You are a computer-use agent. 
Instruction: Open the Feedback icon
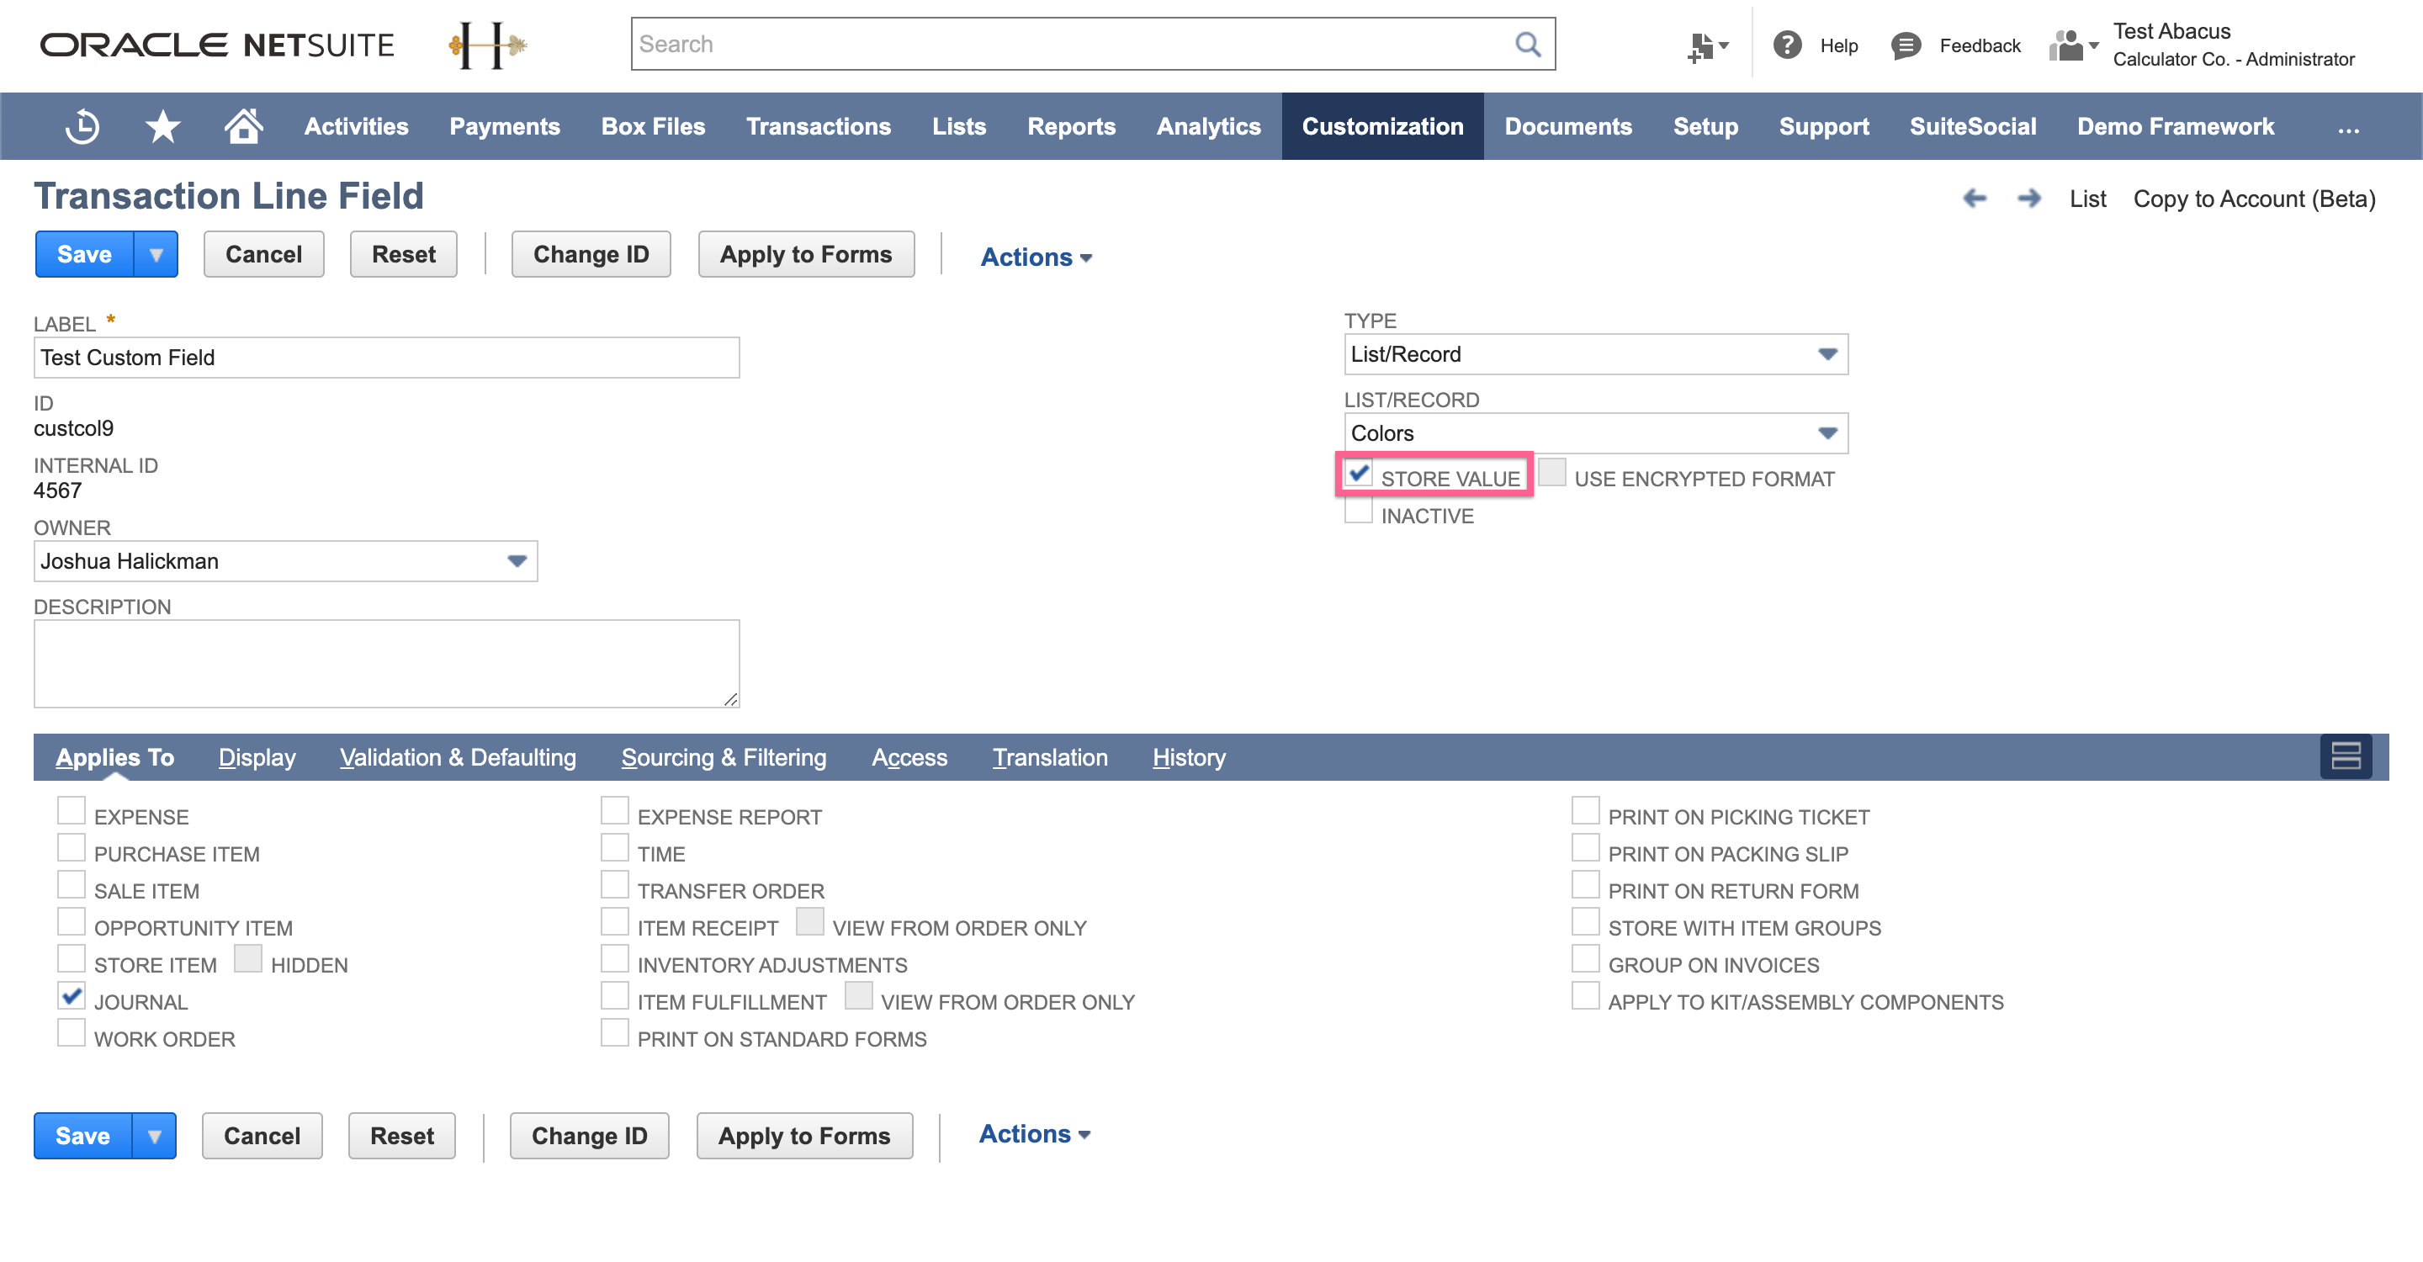1906,45
